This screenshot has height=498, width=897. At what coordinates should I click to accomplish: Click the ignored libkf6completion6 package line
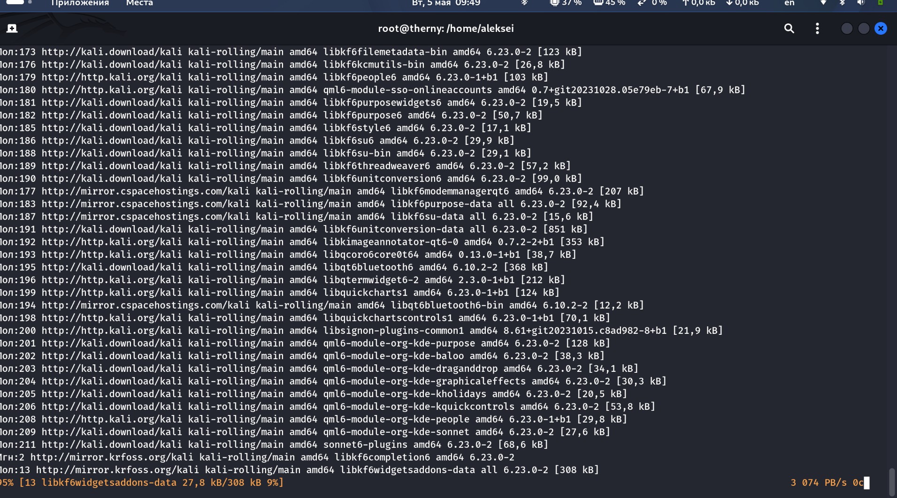(257, 457)
